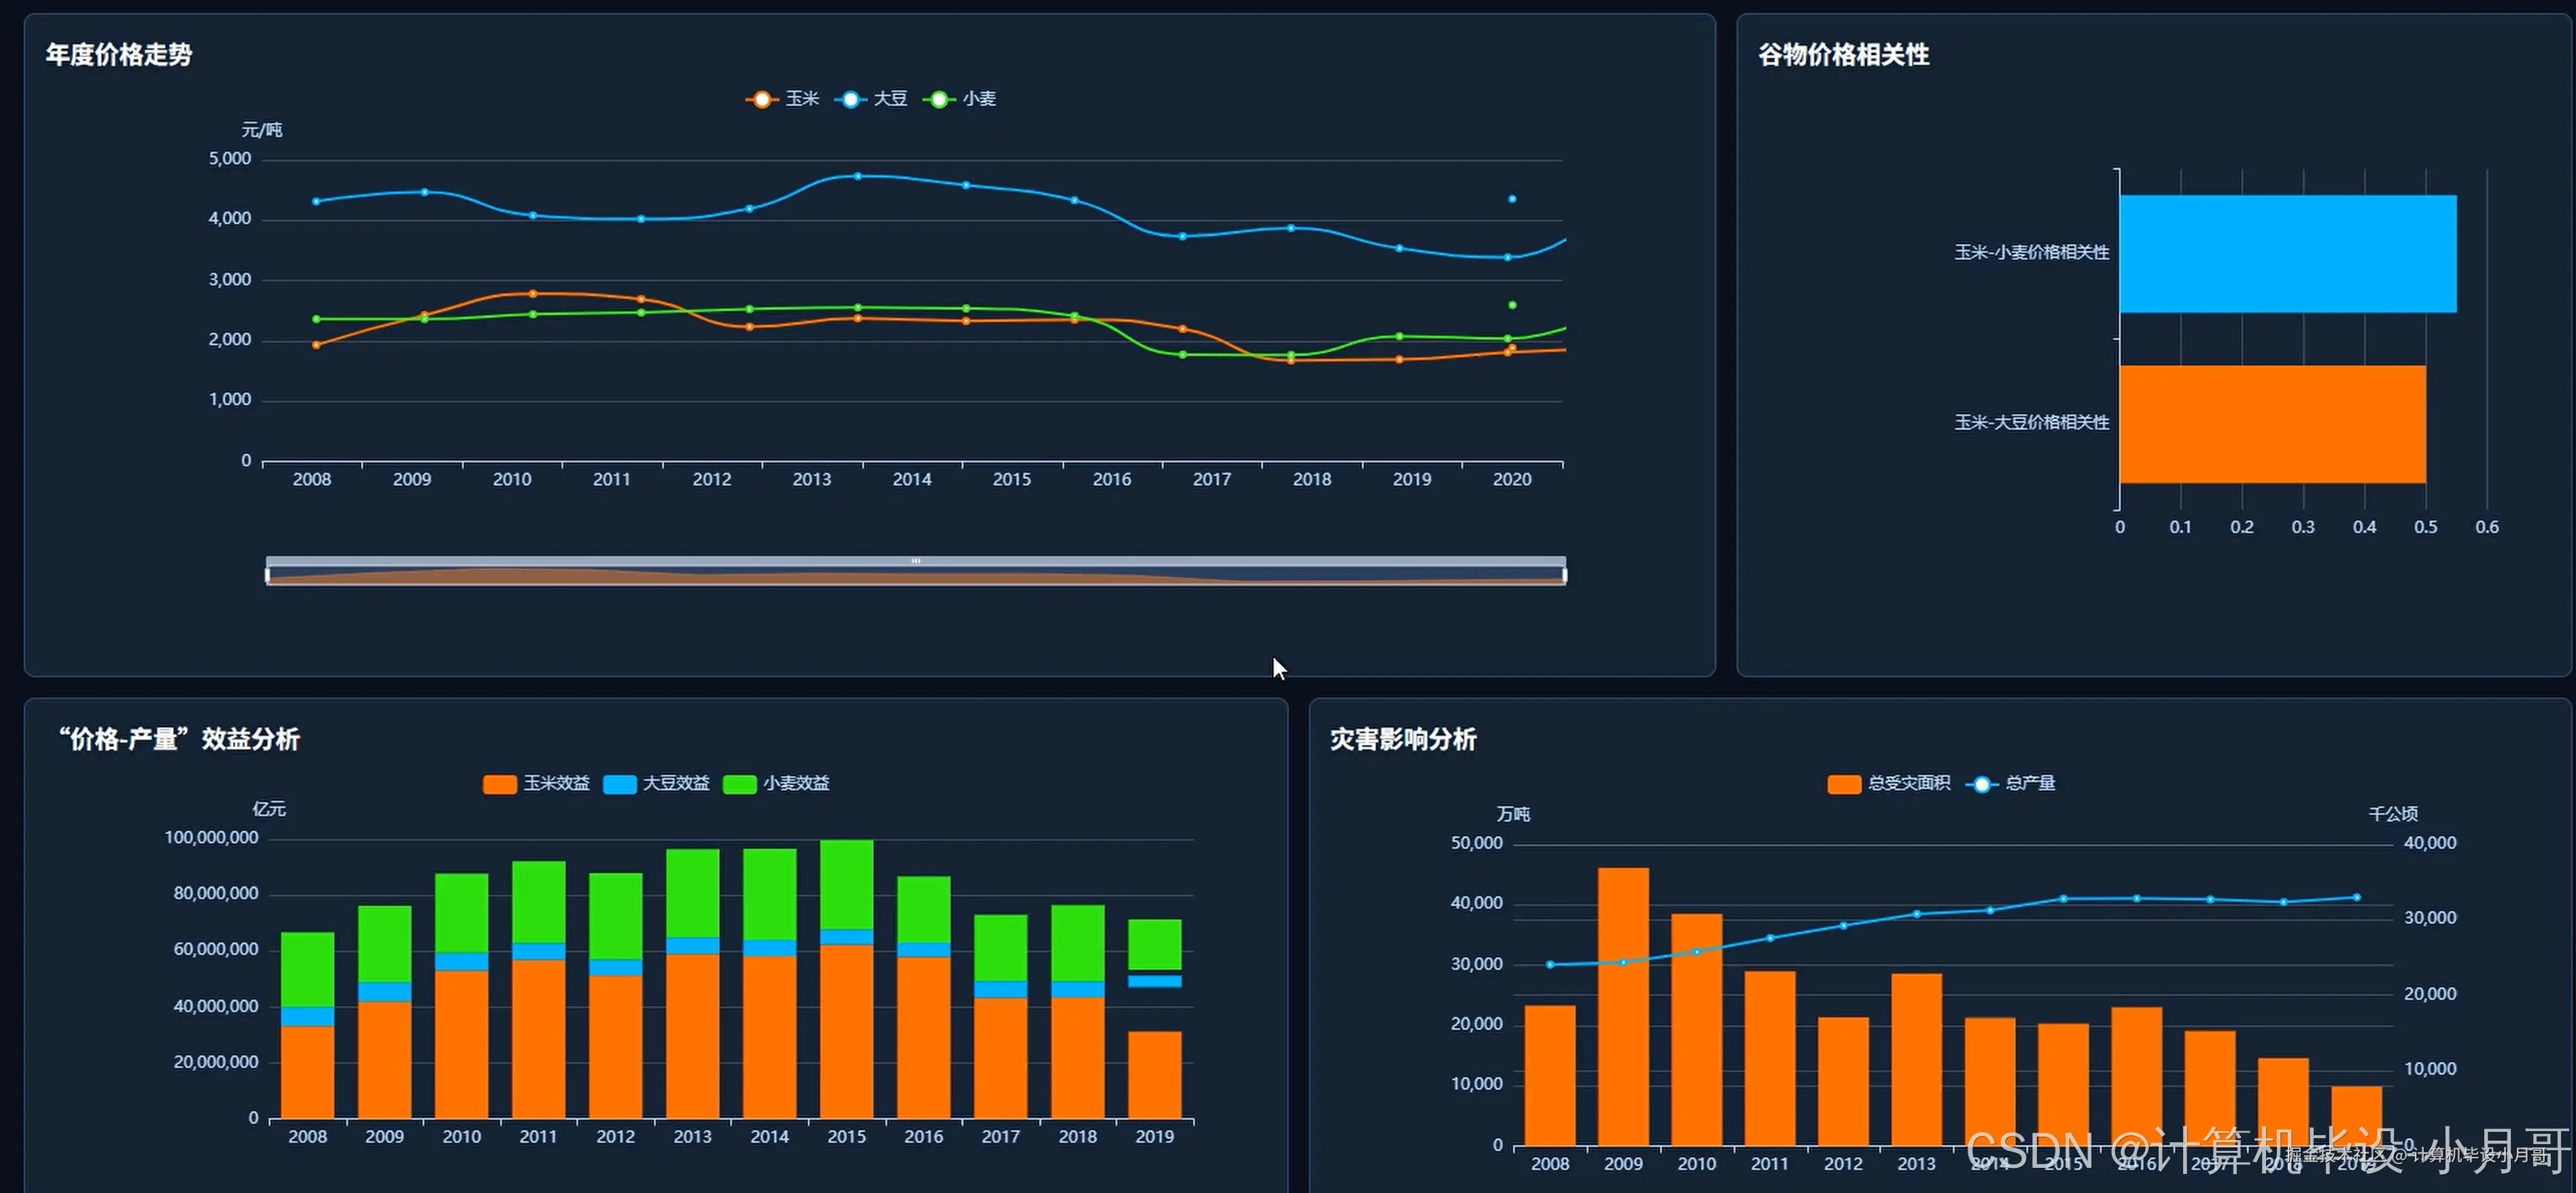The width and height of the screenshot is (2576, 1193).
Task: Click 2008 orange corn benefit bar
Action: (307, 1071)
